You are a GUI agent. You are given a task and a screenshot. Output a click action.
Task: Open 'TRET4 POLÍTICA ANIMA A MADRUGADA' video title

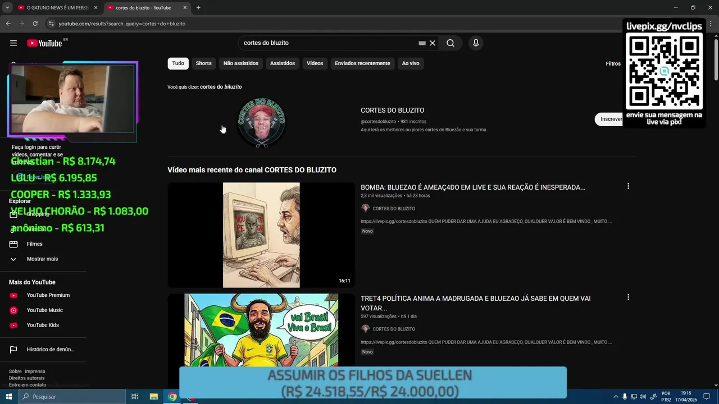(x=475, y=303)
